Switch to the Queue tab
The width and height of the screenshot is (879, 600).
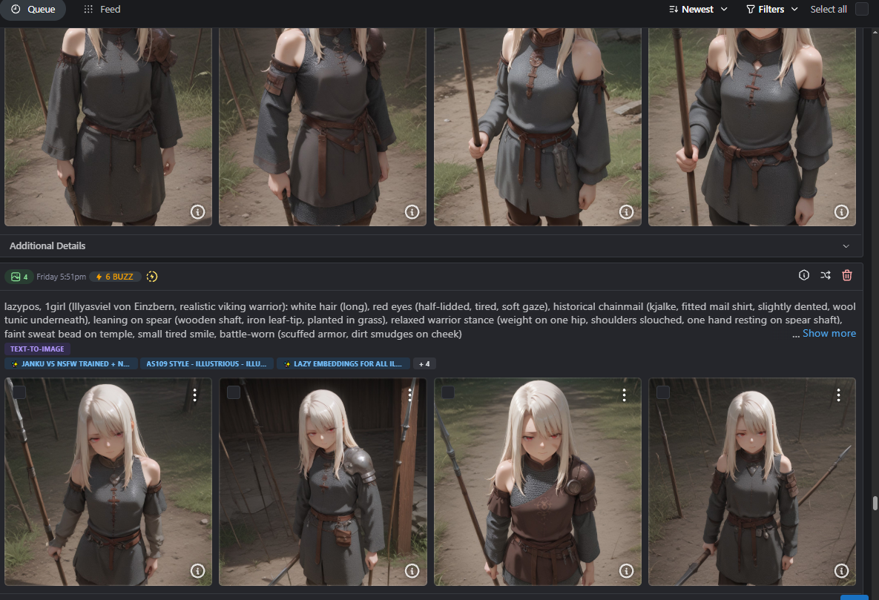33,9
